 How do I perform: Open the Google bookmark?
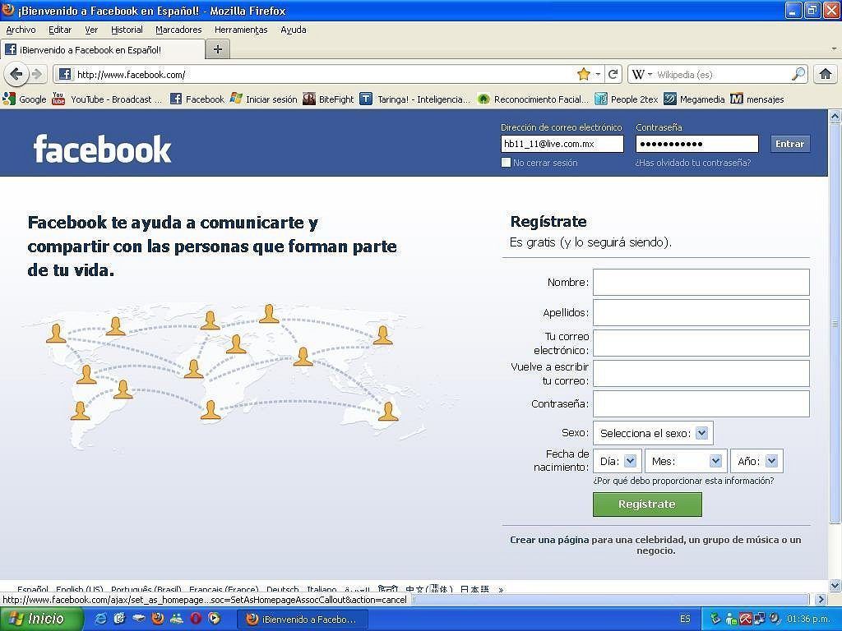pos(24,99)
